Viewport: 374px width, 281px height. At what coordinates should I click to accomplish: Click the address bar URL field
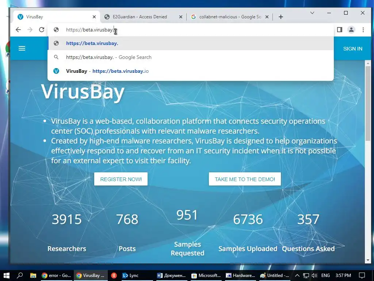(191, 30)
